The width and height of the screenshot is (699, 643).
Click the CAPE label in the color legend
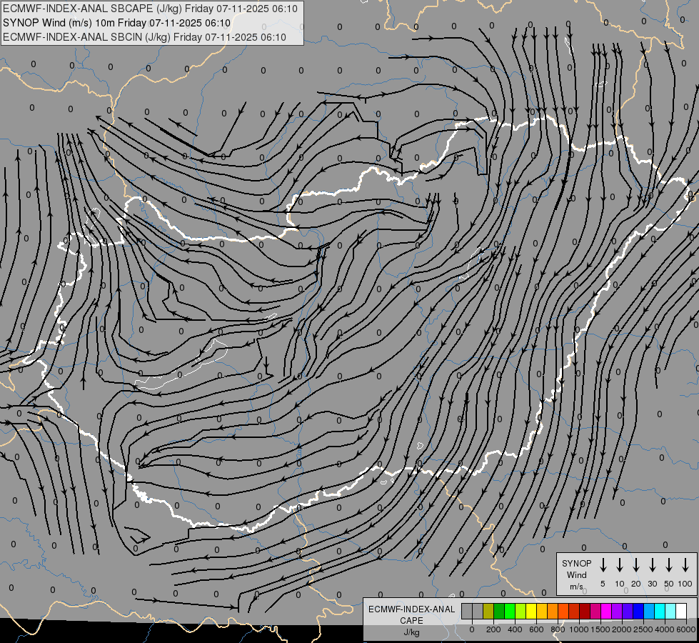pos(411,621)
